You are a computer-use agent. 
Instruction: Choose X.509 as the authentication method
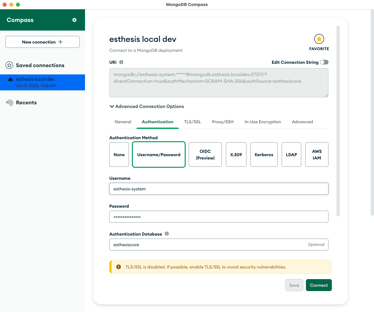236,155
